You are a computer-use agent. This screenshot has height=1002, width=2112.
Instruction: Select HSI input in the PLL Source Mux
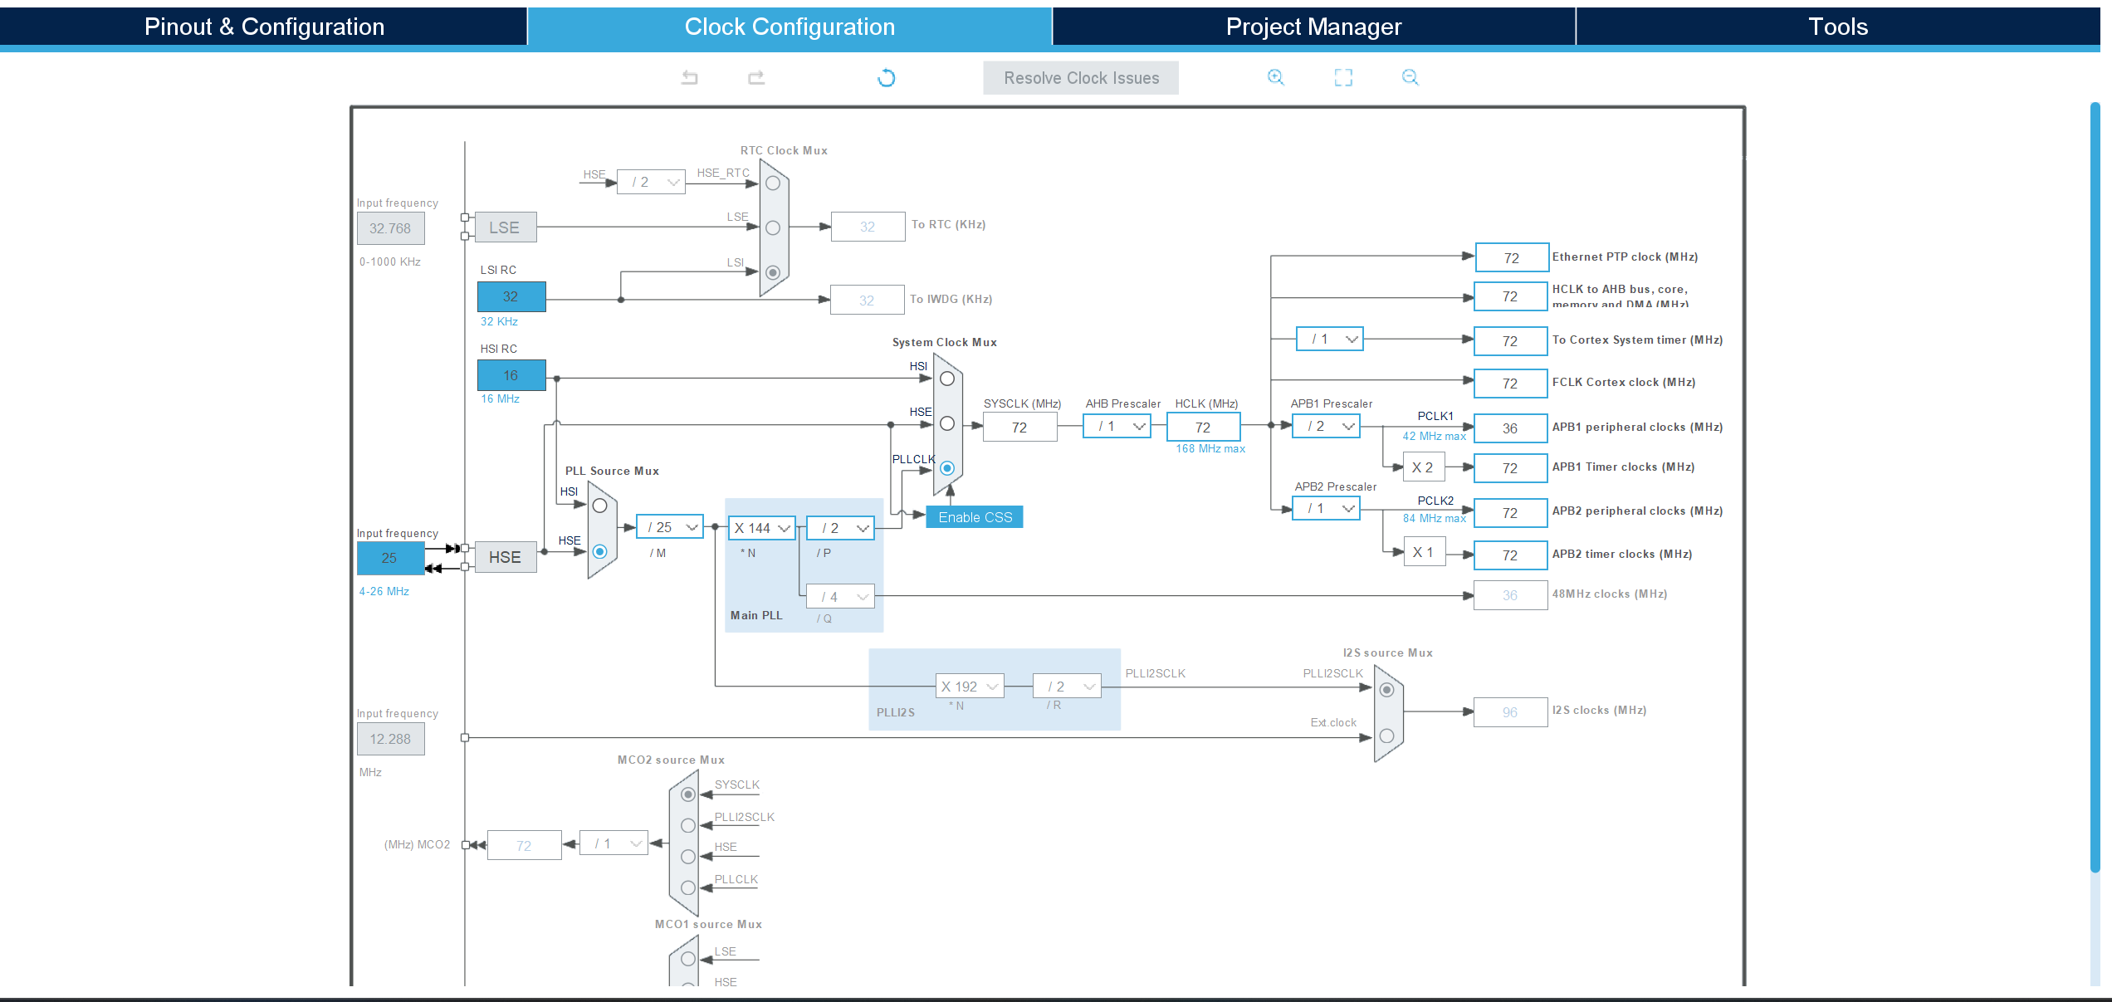(x=601, y=504)
